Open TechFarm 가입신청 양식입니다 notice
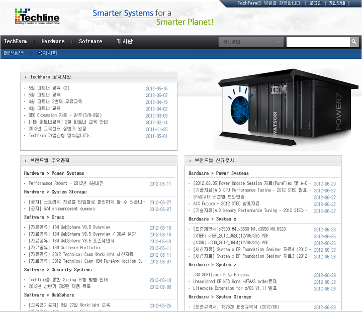Viewport: 362px width, 312px height. 59,136
